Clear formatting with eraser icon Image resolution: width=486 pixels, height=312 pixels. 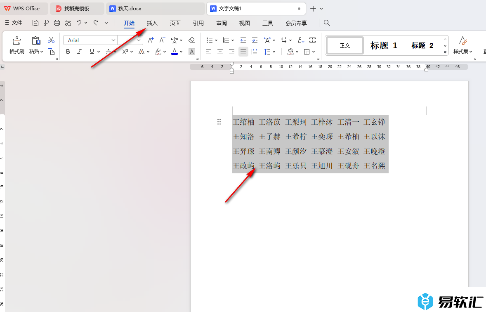click(x=191, y=40)
